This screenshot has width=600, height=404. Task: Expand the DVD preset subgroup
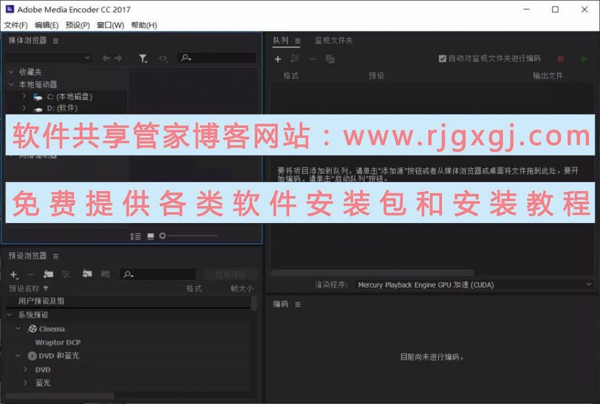[x=25, y=369]
